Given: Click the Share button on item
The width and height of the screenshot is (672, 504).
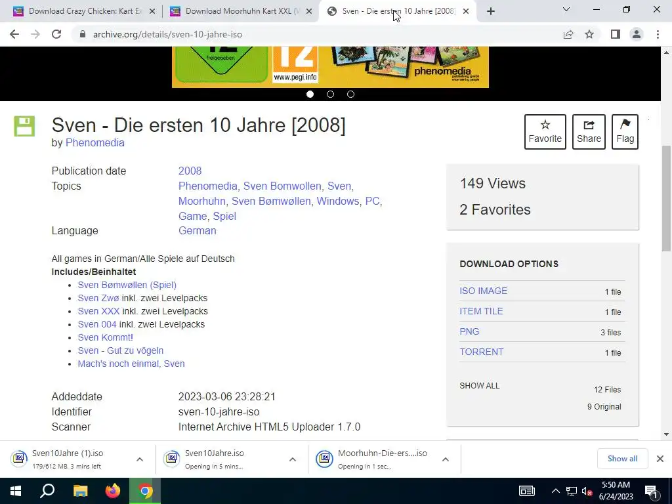Looking at the screenshot, I should (589, 131).
